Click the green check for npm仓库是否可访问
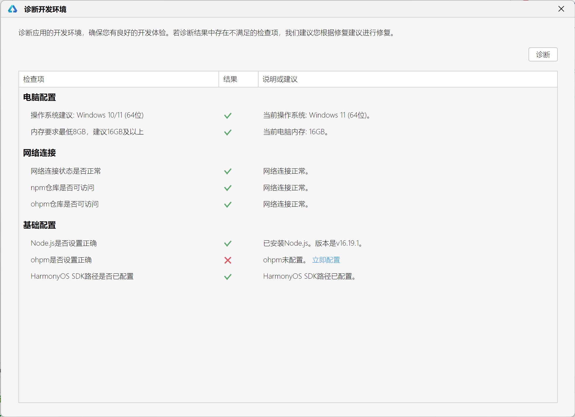Image resolution: width=575 pixels, height=417 pixels. pyautogui.click(x=228, y=188)
